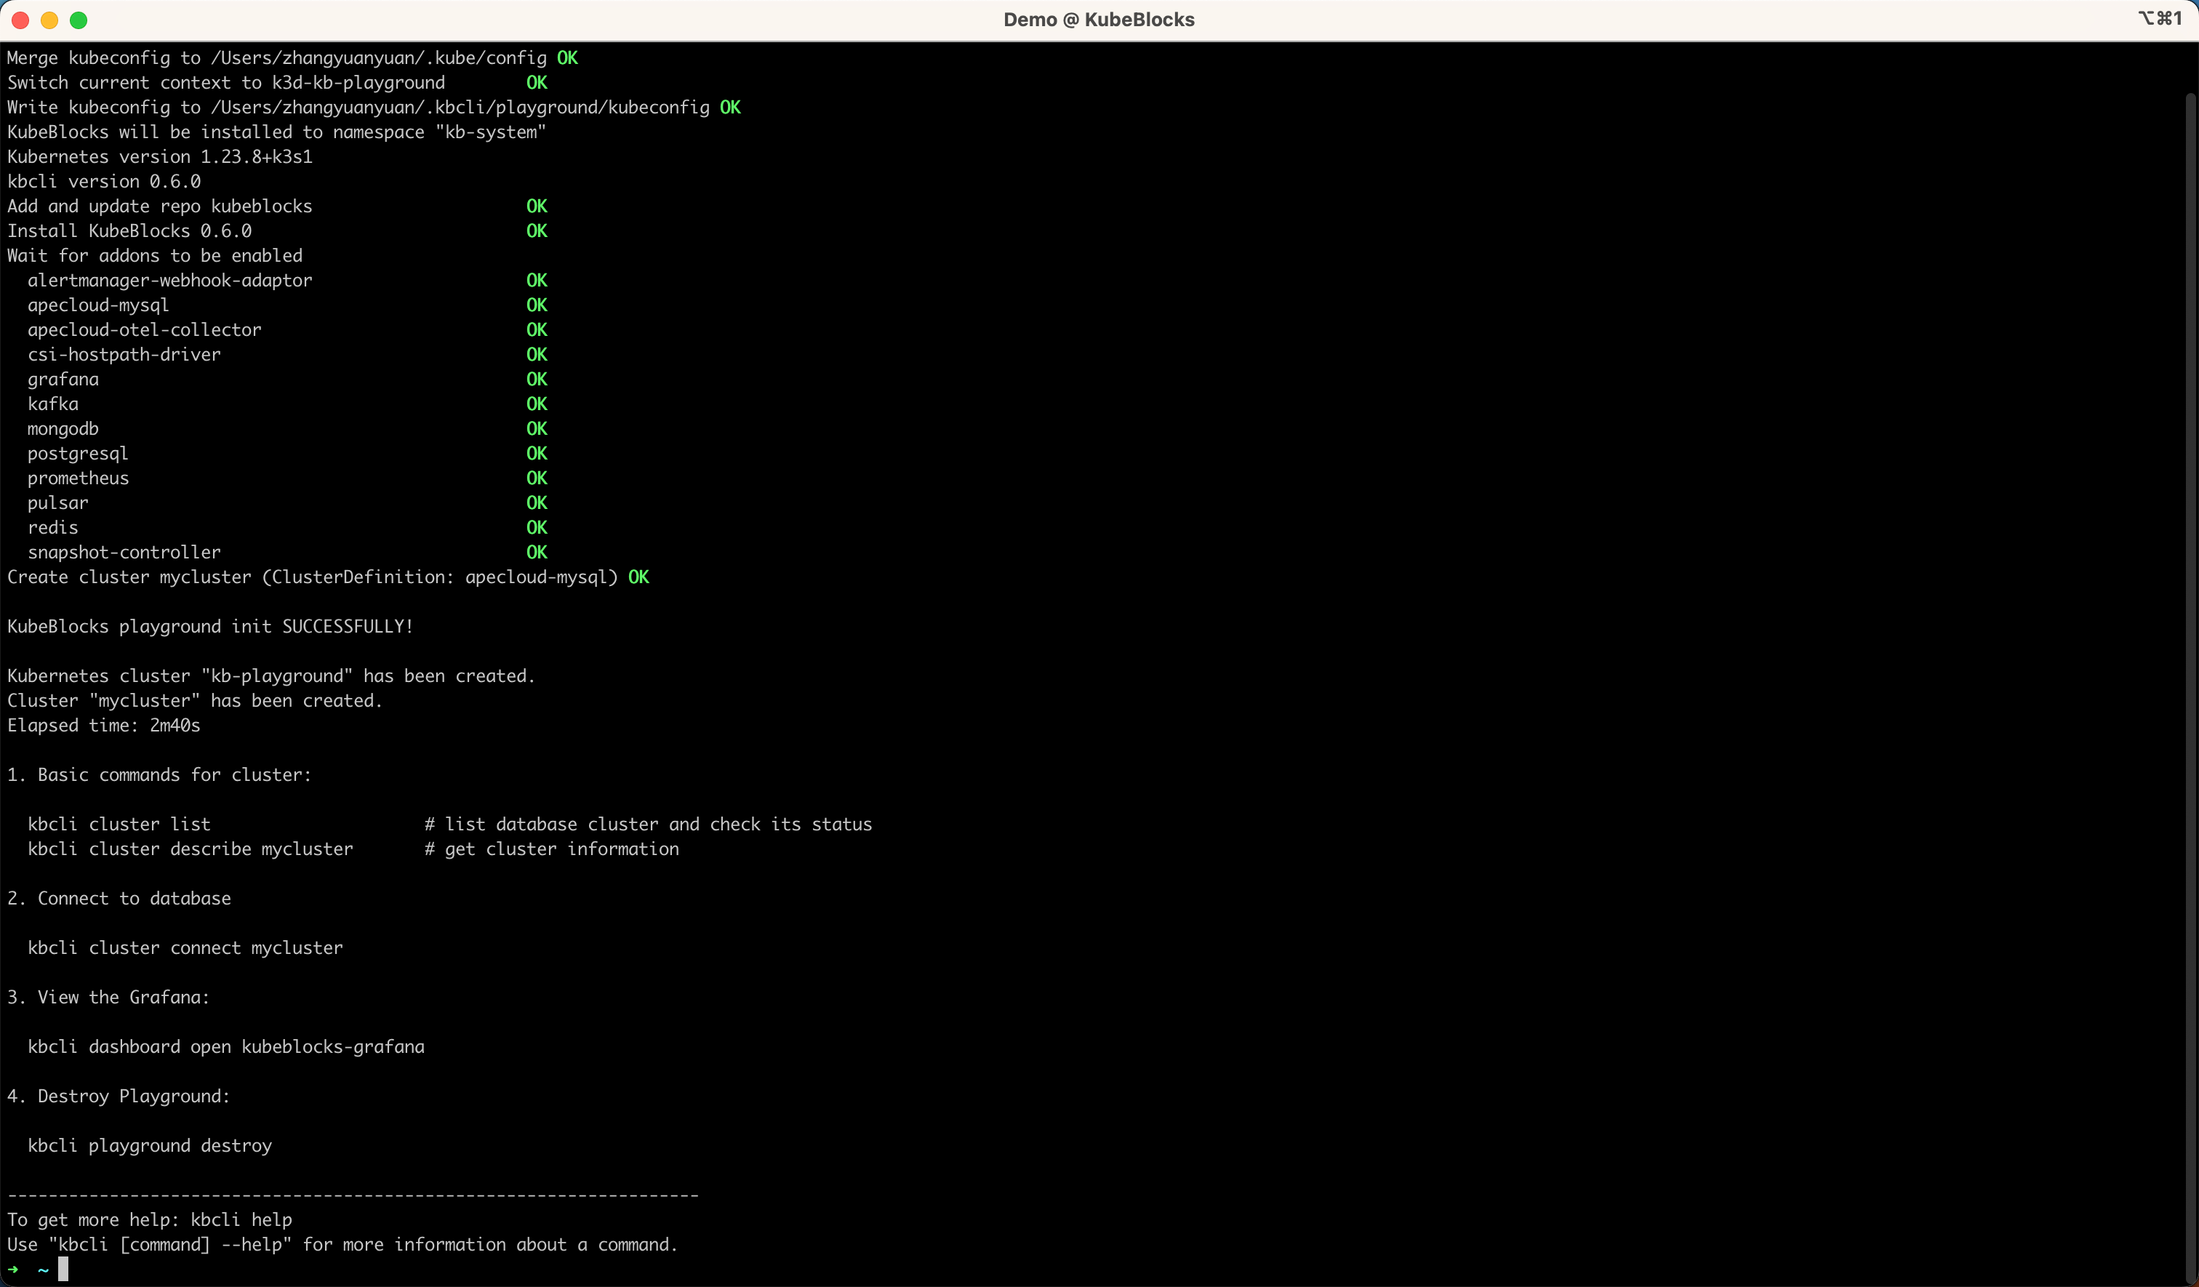Click text 'kbcli cluster connect mycluster'
Viewport: 2199px width, 1287px height.
pos(185,947)
